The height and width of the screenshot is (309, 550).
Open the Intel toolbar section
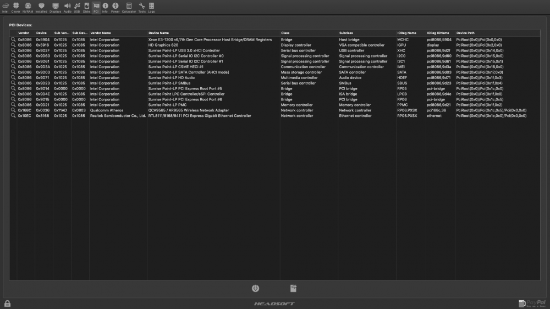(5, 7)
